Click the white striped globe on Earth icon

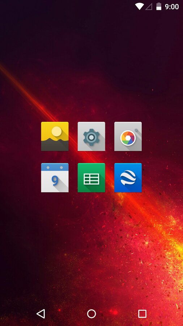point(128,177)
